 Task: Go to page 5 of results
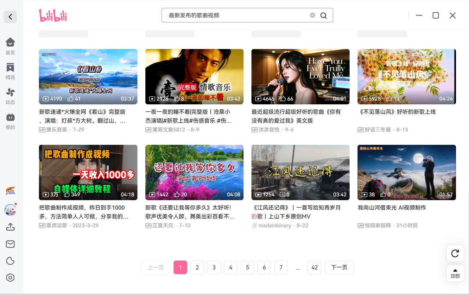pos(247,267)
